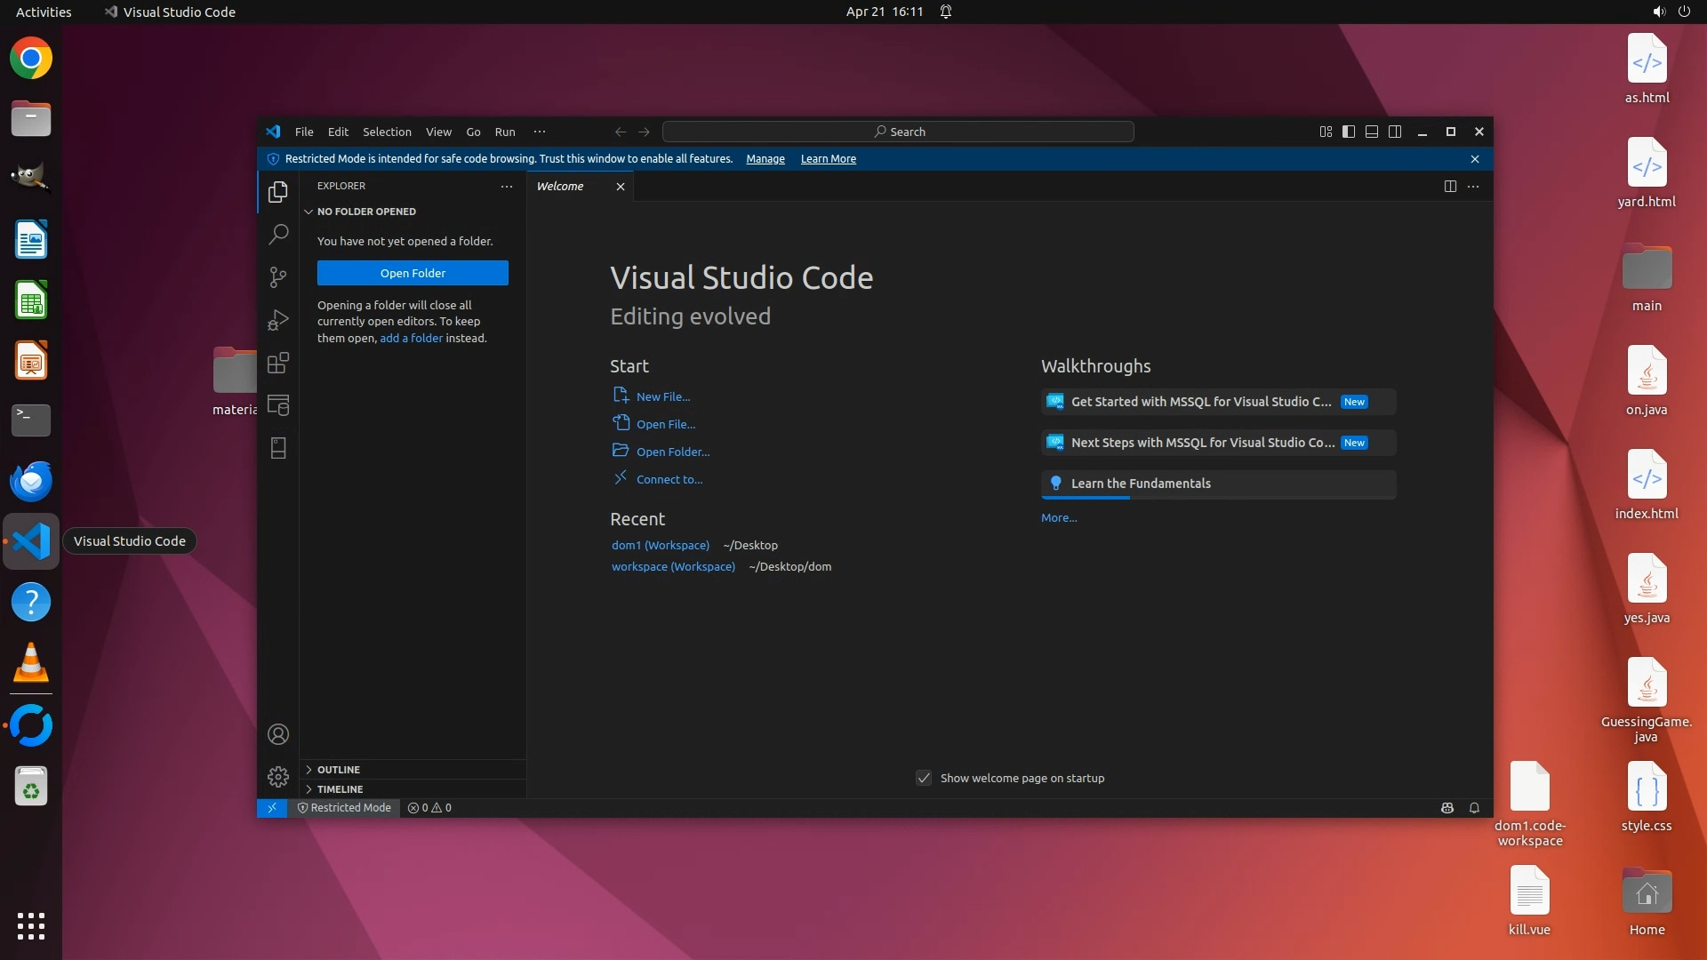This screenshot has height=960, width=1707.
Task: Toggle show welcome page on startup checkbox
Action: tap(924, 778)
